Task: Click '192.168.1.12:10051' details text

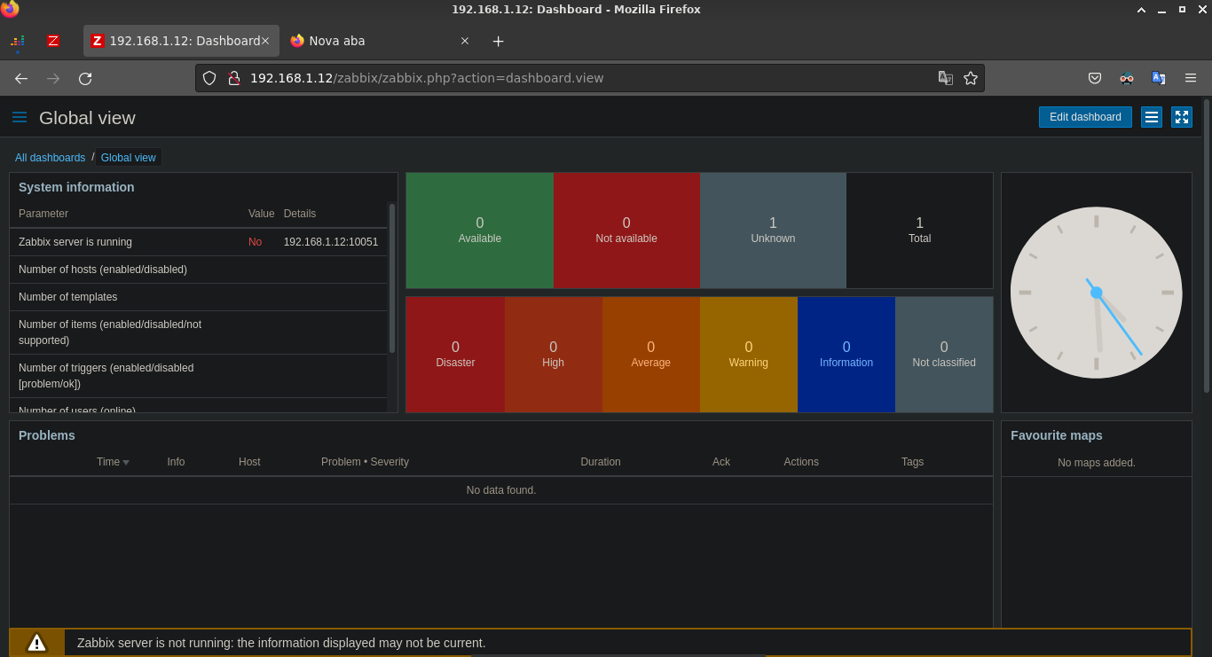Action: click(x=331, y=242)
